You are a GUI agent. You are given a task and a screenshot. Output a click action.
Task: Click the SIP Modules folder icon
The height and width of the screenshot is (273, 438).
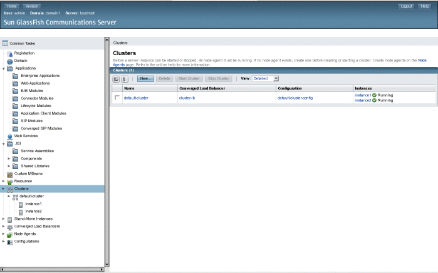point(16,121)
